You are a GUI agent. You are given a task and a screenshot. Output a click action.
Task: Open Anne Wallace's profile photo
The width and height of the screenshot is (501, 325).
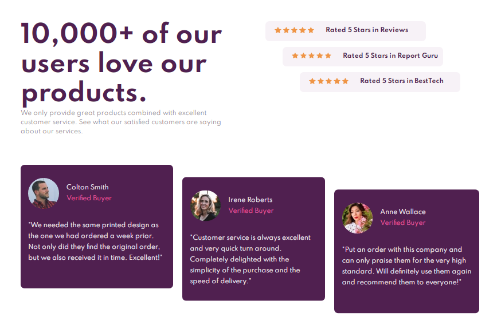[x=357, y=218]
